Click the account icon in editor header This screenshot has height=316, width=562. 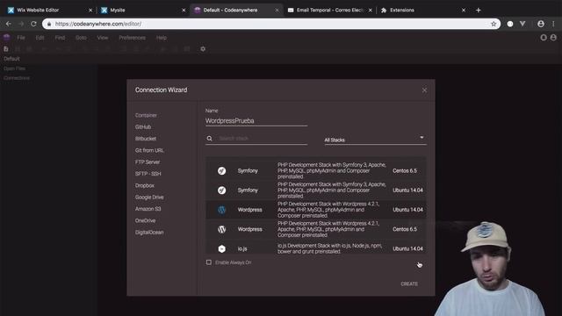click(553, 37)
